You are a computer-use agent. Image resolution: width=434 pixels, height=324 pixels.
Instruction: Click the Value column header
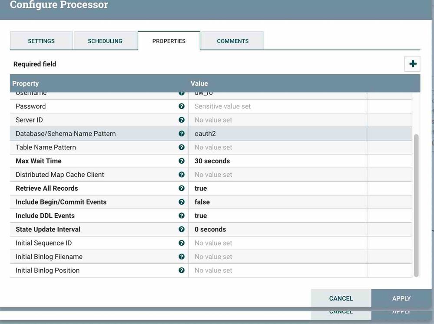point(199,83)
